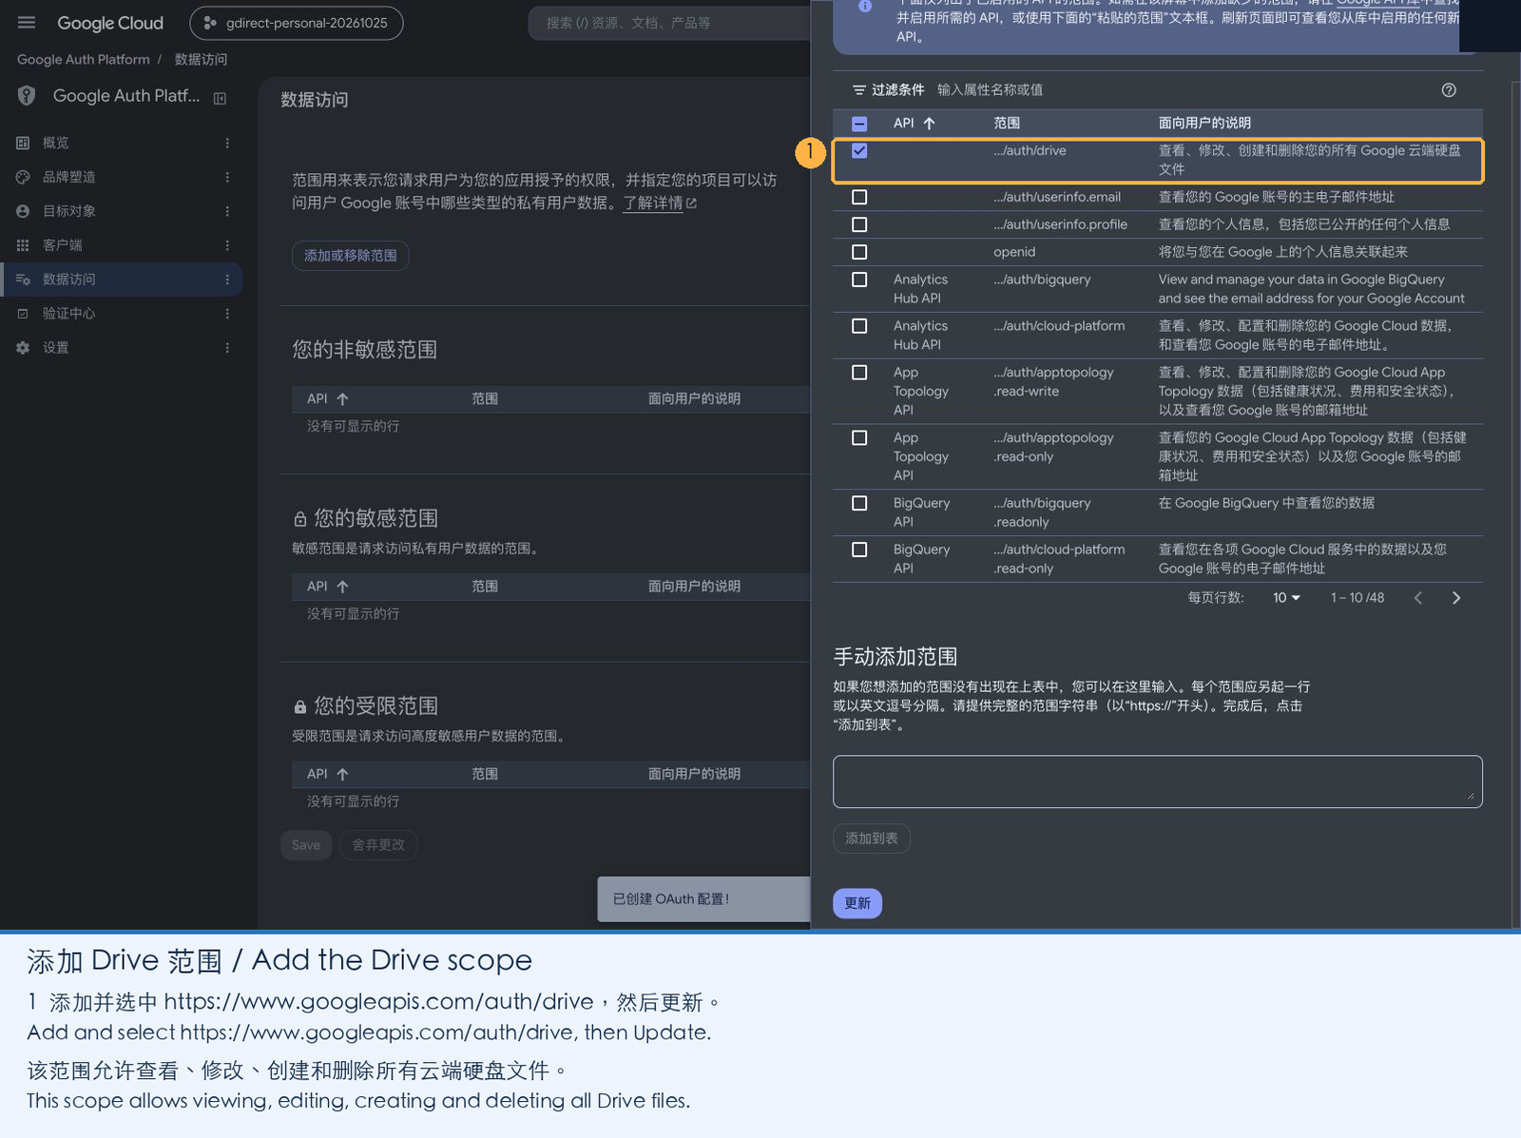
Task: Open the main hamburger navigation menu
Action: (x=27, y=23)
